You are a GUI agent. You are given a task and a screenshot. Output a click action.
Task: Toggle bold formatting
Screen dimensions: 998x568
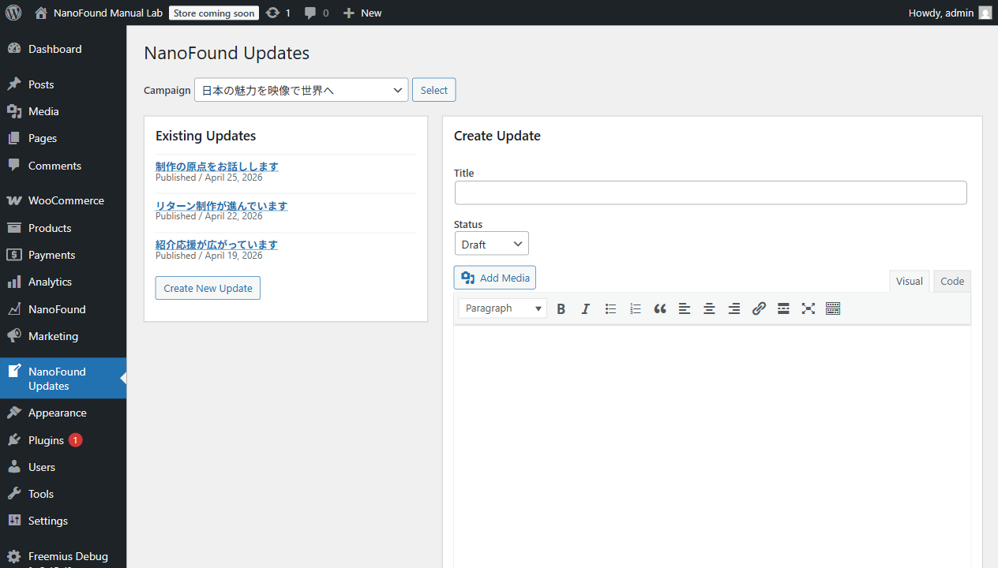point(561,308)
